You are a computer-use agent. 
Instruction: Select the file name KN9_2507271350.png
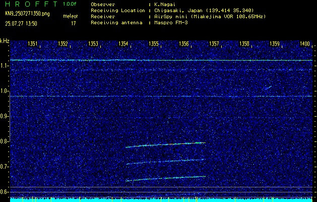[x=27, y=14]
